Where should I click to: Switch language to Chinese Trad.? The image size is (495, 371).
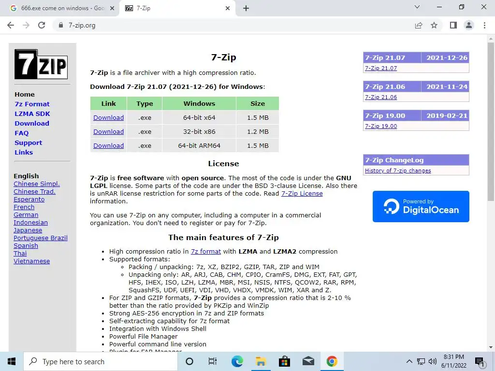pos(34,191)
